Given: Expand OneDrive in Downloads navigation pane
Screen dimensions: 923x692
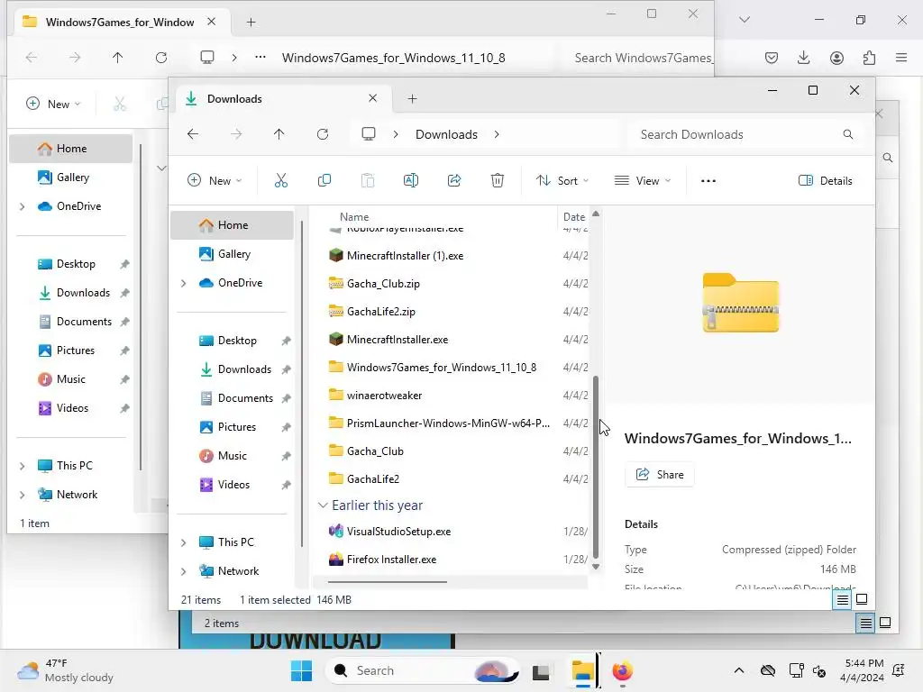Looking at the screenshot, I should pos(184,283).
